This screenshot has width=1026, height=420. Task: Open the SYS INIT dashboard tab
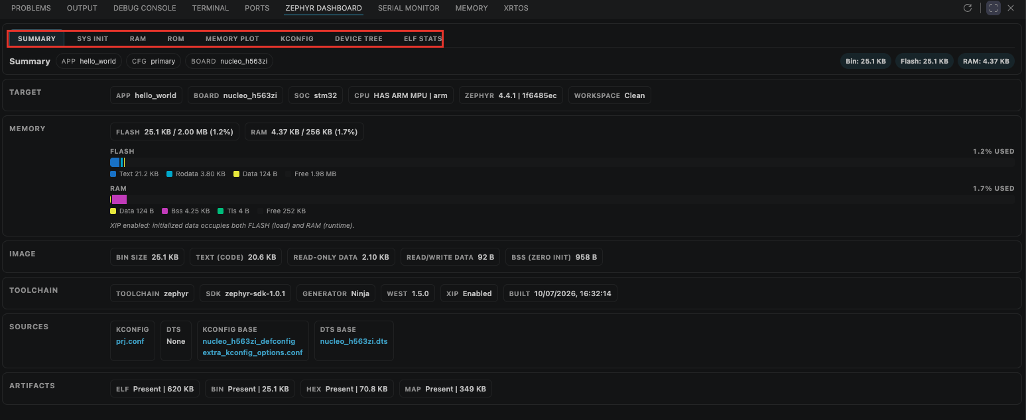click(x=92, y=38)
